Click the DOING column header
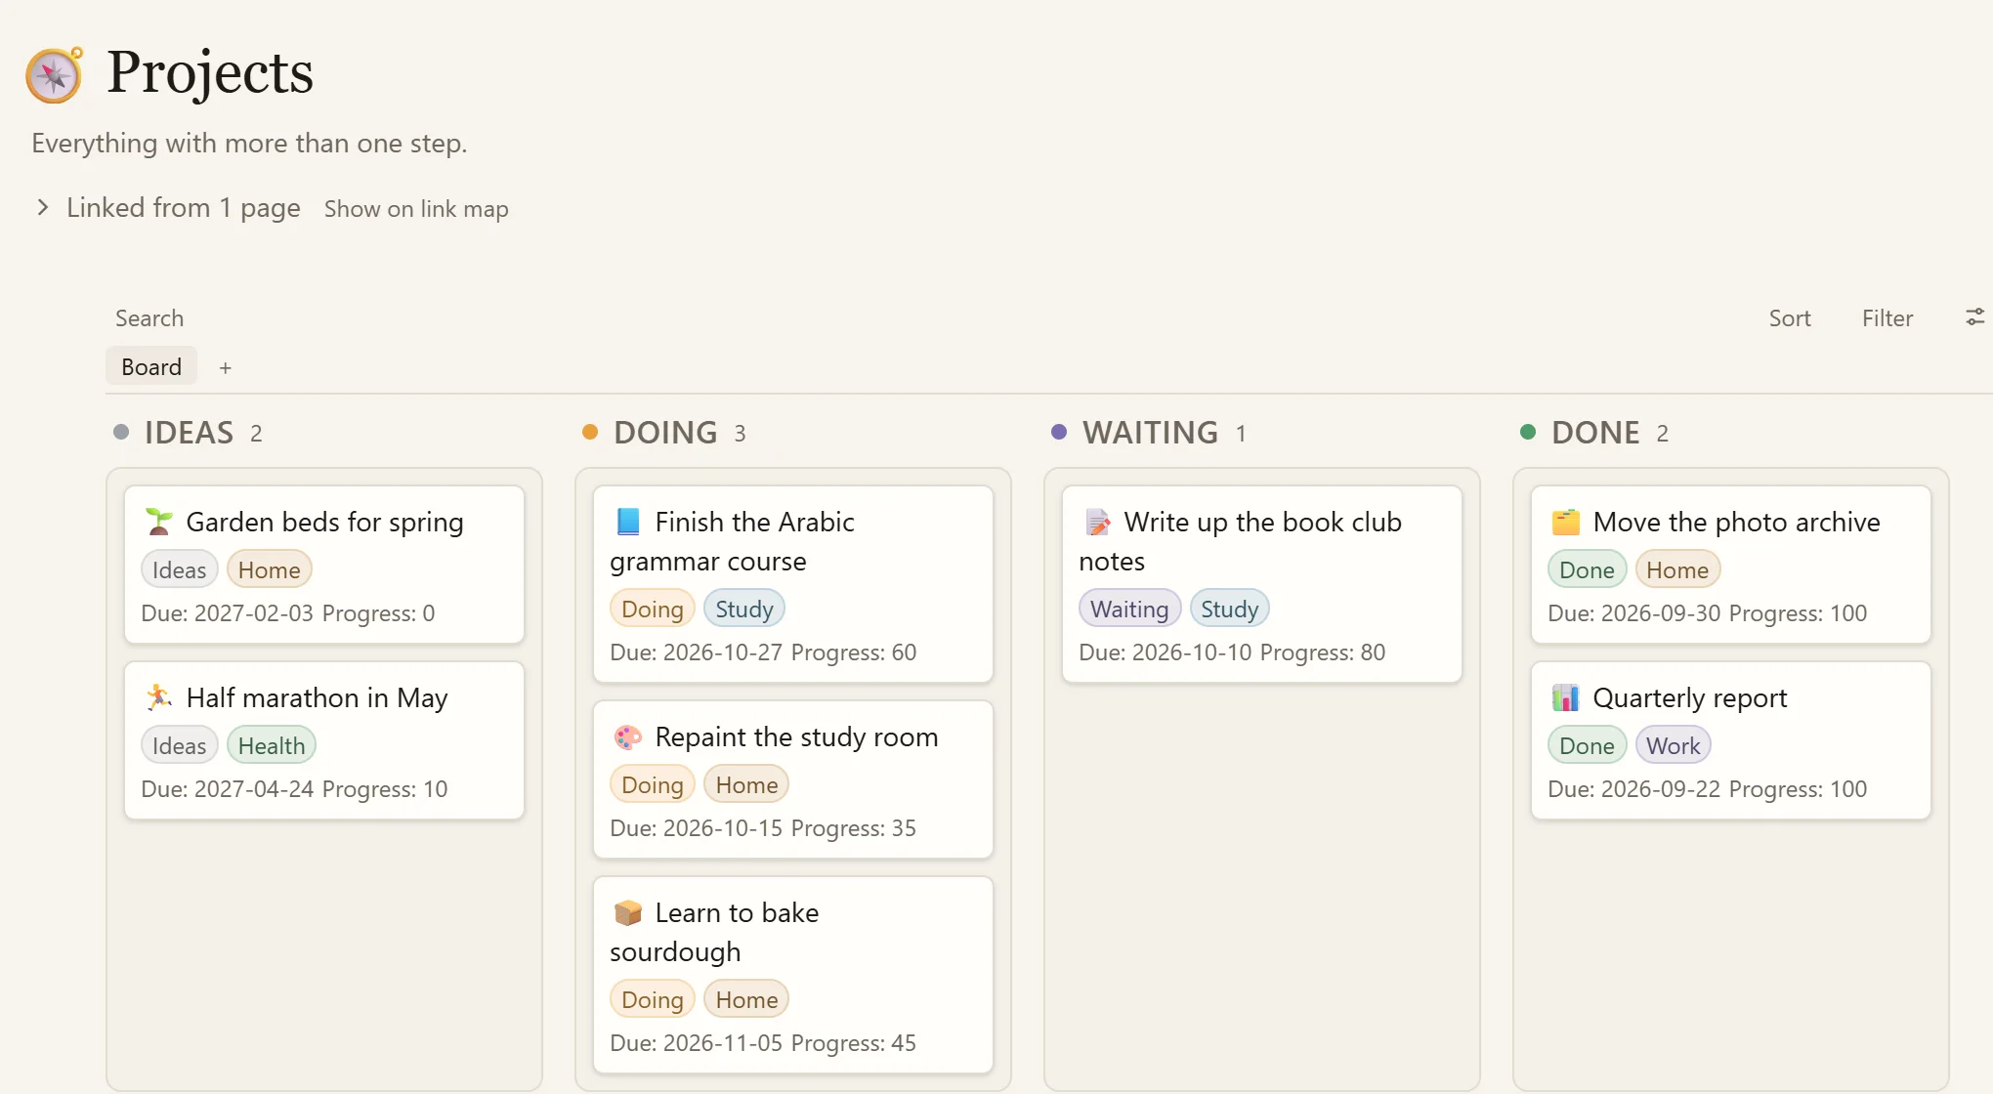Image resolution: width=1993 pixels, height=1094 pixels. (665, 433)
